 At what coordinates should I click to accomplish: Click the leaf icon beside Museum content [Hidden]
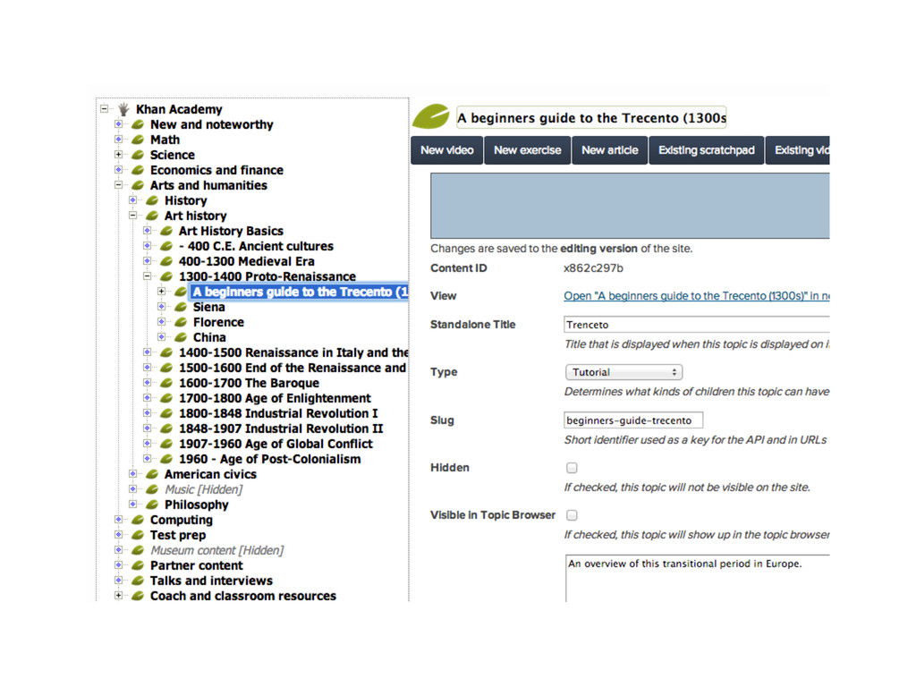(138, 550)
